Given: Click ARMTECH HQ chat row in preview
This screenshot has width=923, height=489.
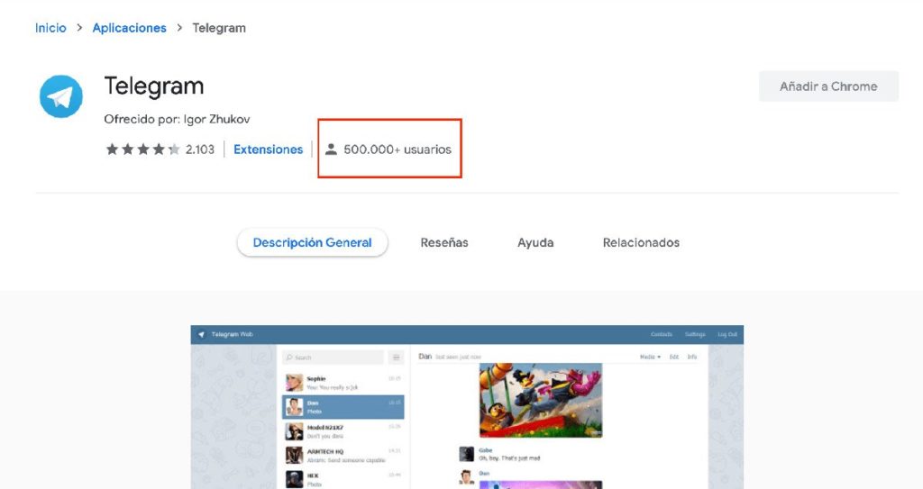Looking at the screenshot, I should (343, 456).
